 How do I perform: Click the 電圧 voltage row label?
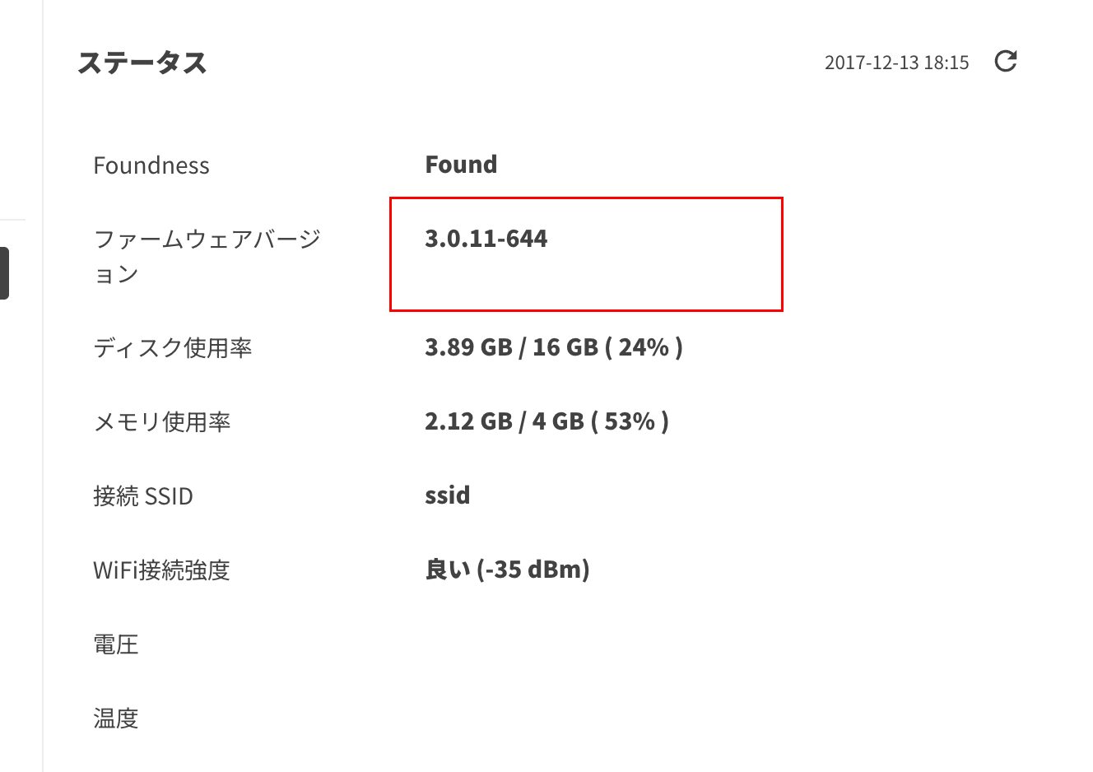[x=116, y=644]
